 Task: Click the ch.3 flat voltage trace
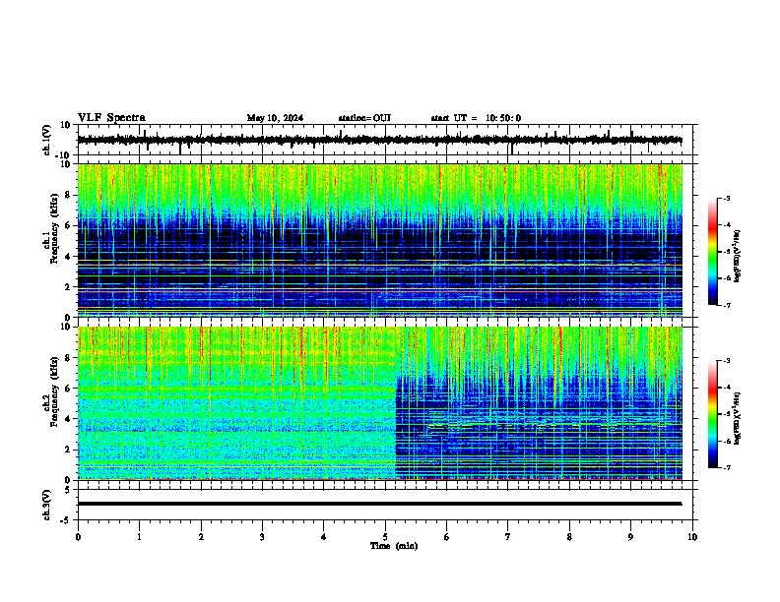point(379,504)
